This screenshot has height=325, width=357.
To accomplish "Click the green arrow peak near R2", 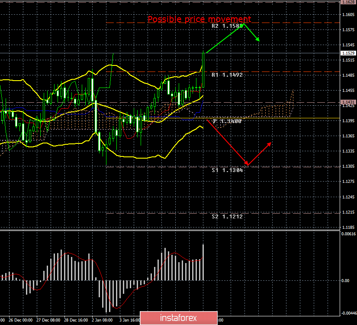I will (x=244, y=24).
